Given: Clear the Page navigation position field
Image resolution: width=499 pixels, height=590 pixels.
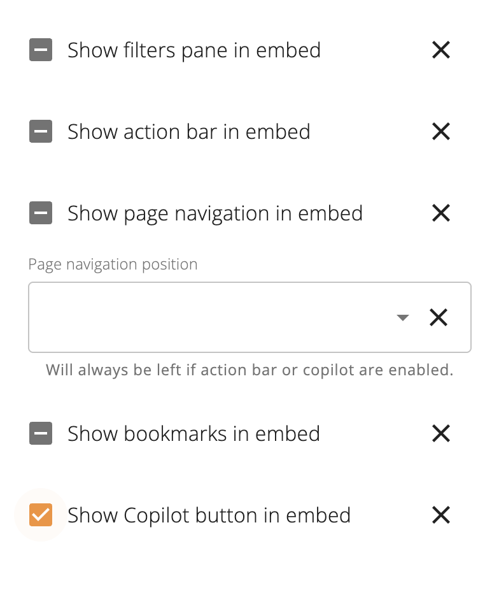Looking at the screenshot, I should [439, 317].
